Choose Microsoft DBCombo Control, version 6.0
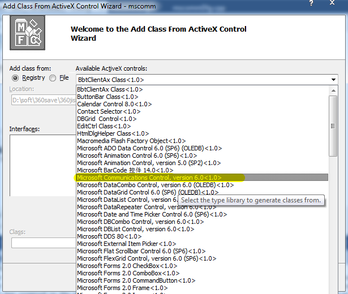The width and height of the screenshot is (348, 294). (202, 222)
